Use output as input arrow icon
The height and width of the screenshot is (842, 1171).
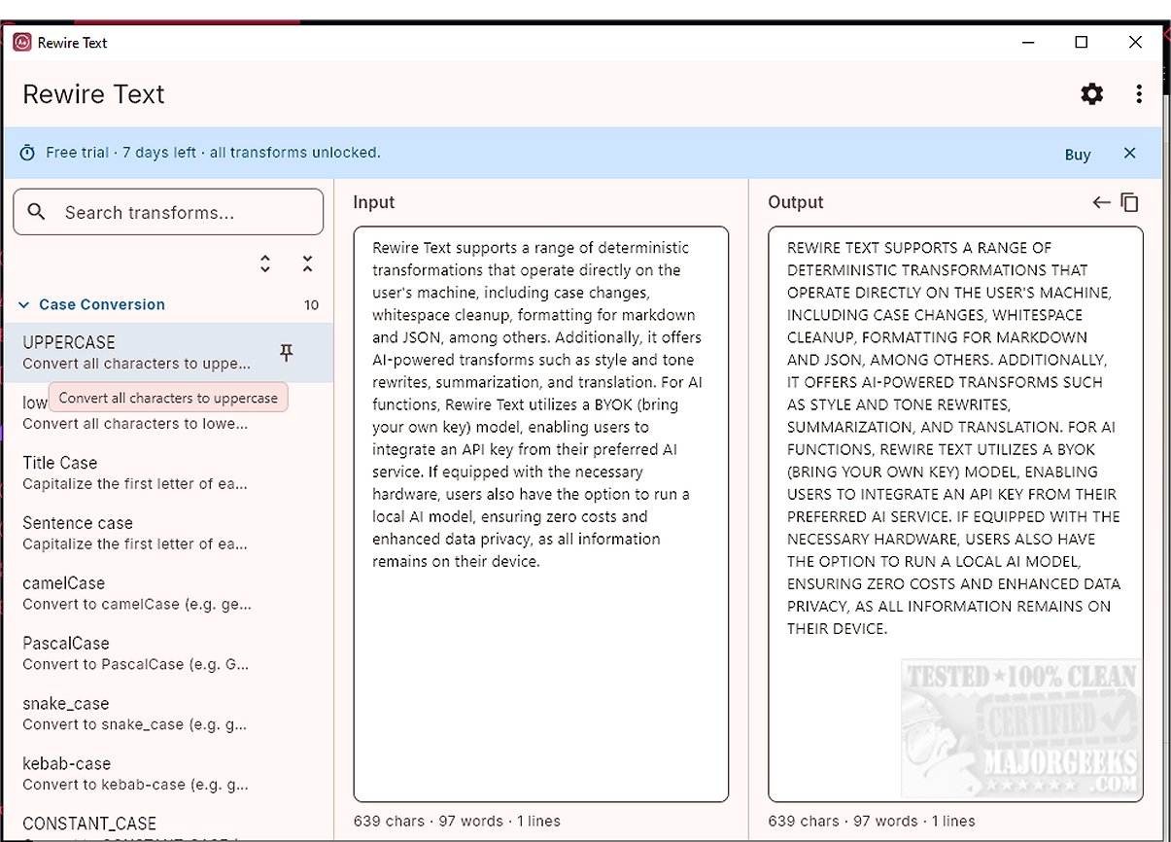[1101, 202]
